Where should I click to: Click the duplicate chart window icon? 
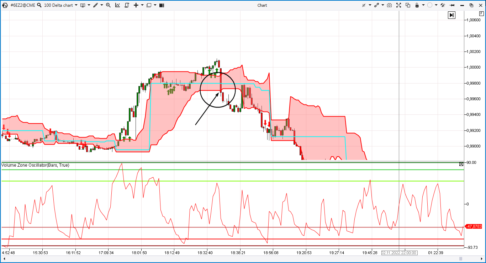coord(408,5)
